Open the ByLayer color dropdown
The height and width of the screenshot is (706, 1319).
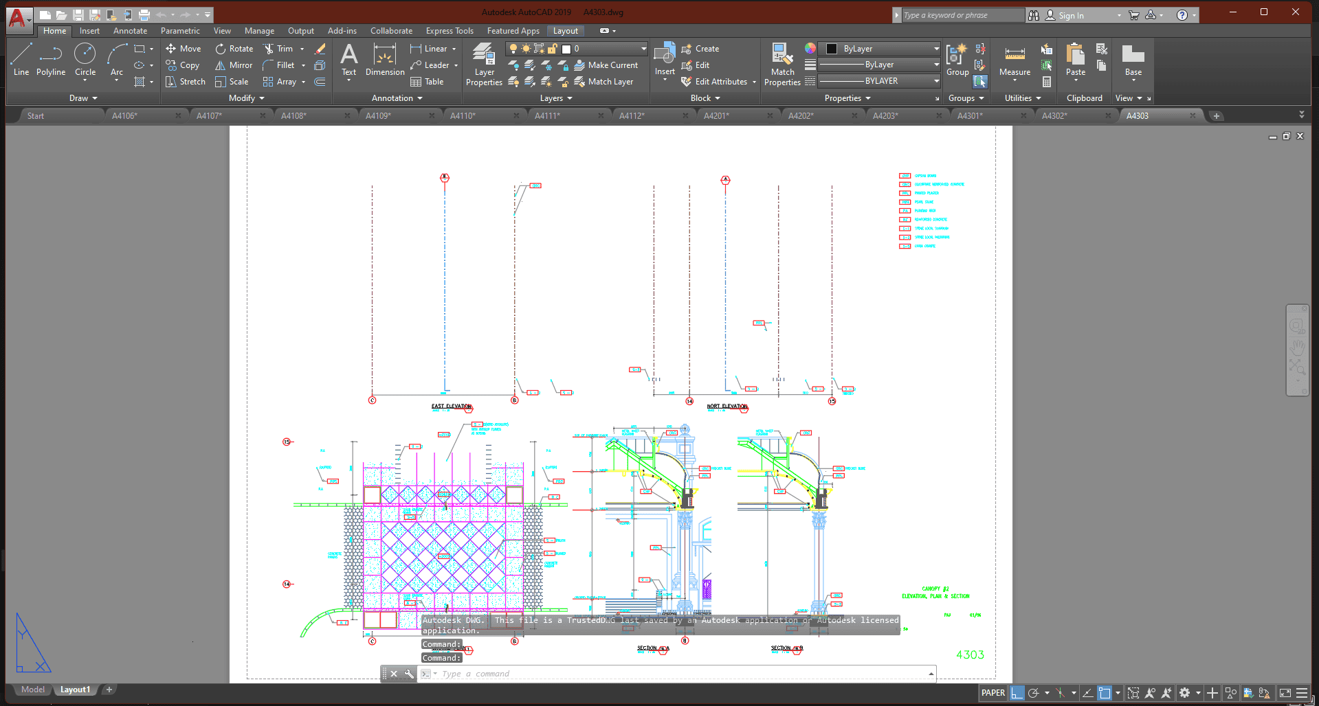click(936, 49)
